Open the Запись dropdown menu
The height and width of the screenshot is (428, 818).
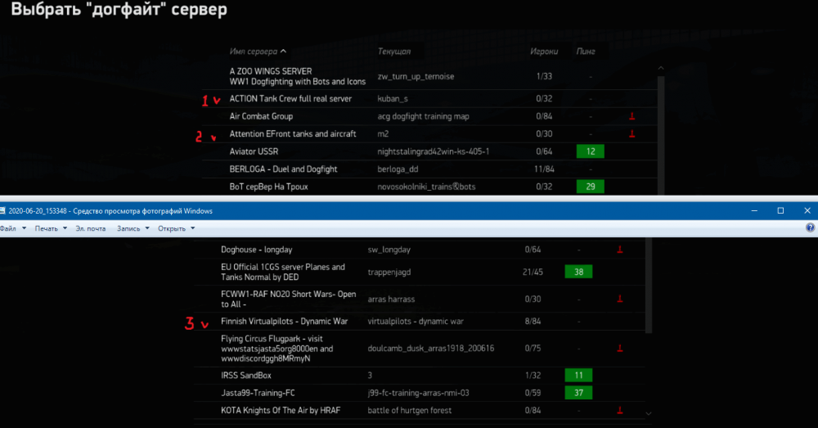point(133,228)
